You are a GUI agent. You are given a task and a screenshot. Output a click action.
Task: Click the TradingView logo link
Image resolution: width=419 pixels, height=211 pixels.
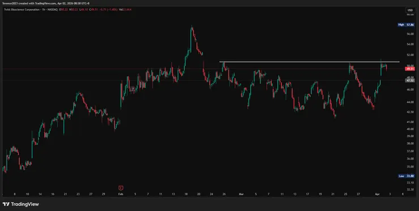pos(20,204)
